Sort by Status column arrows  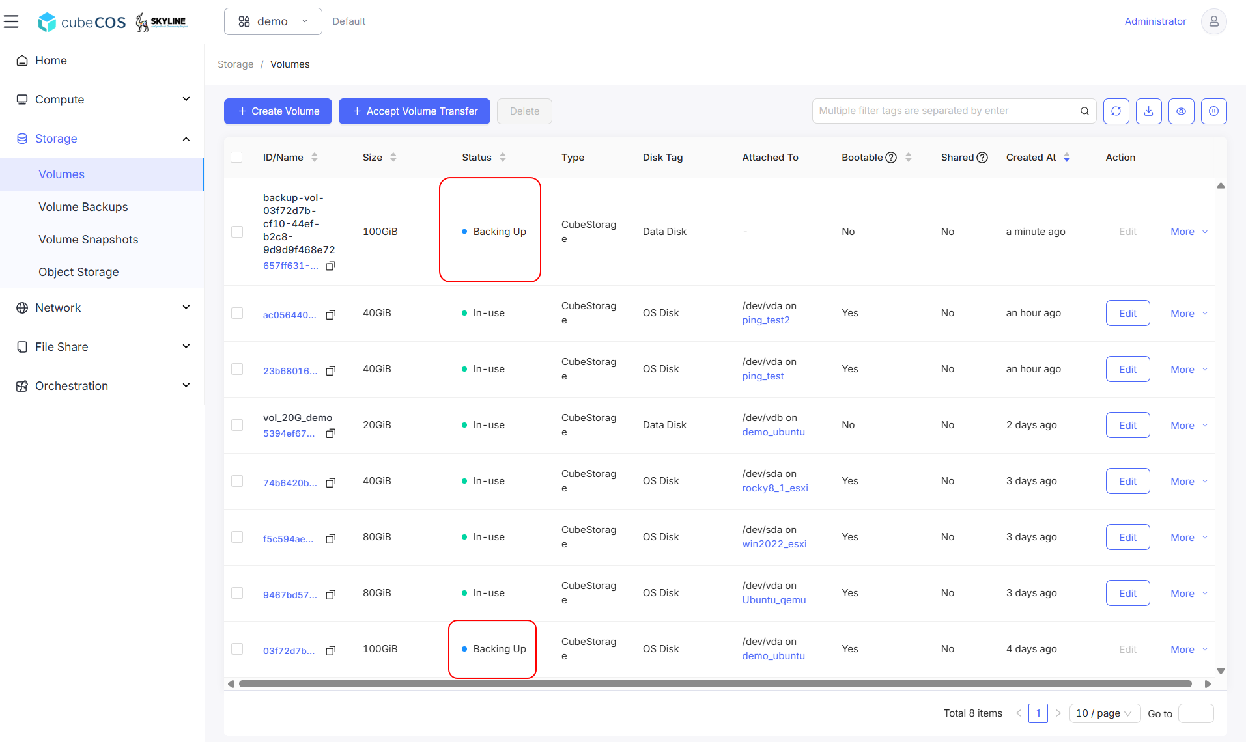coord(502,158)
